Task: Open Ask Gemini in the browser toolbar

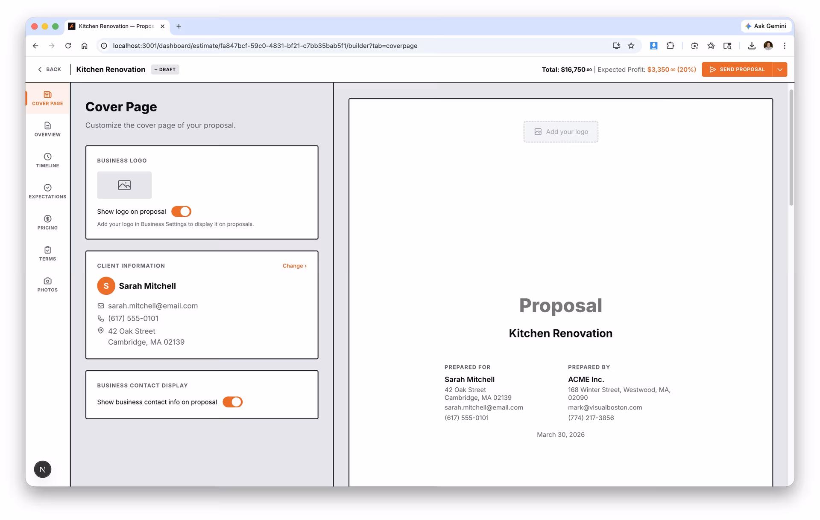Action: [766, 26]
